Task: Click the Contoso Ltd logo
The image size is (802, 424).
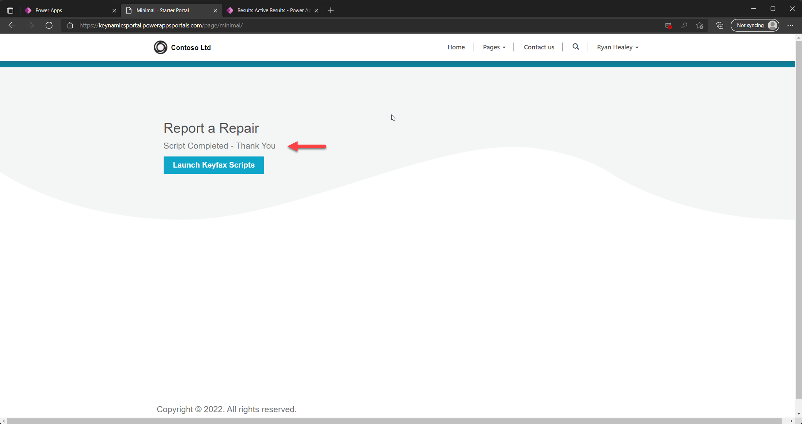Action: (160, 47)
